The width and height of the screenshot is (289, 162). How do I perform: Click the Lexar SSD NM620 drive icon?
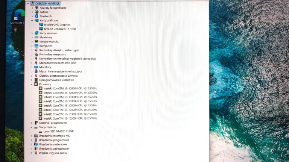pos(41,131)
